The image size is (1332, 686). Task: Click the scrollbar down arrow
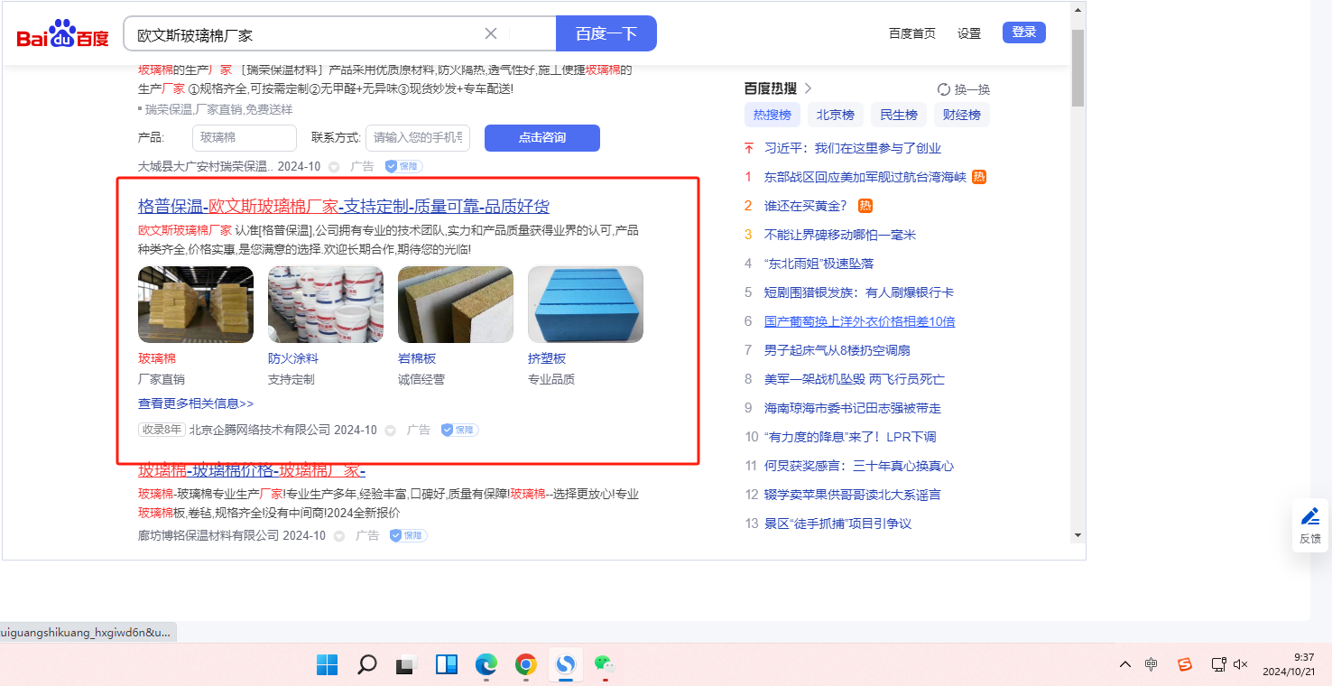point(1078,535)
